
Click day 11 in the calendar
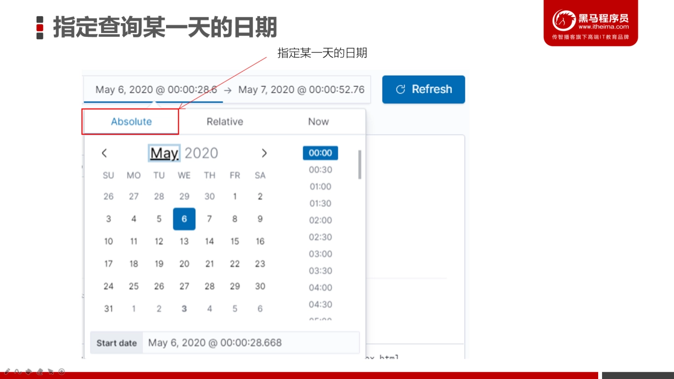(x=134, y=241)
